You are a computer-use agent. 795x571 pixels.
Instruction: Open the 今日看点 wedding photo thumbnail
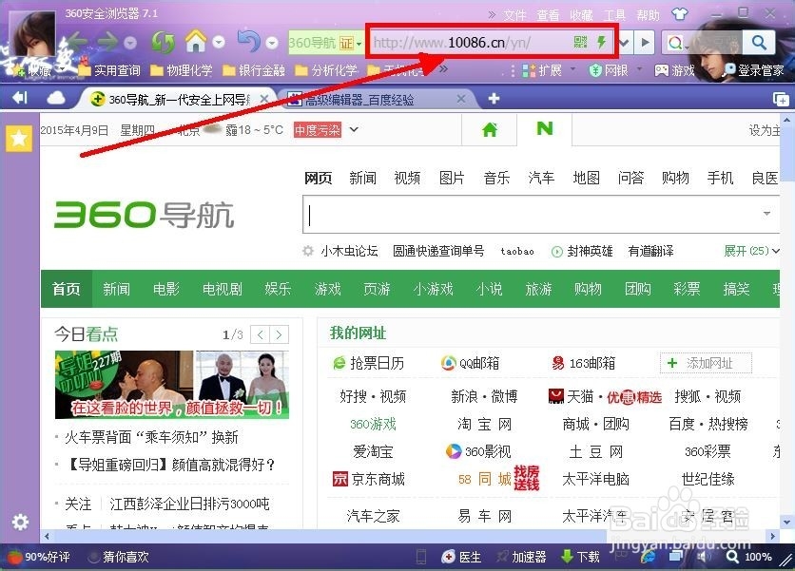[242, 384]
